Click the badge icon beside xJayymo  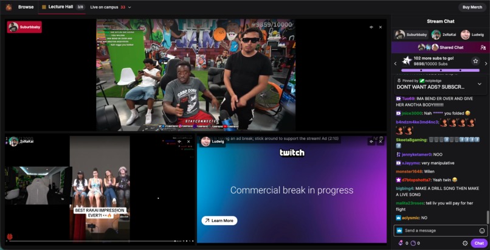point(398,163)
